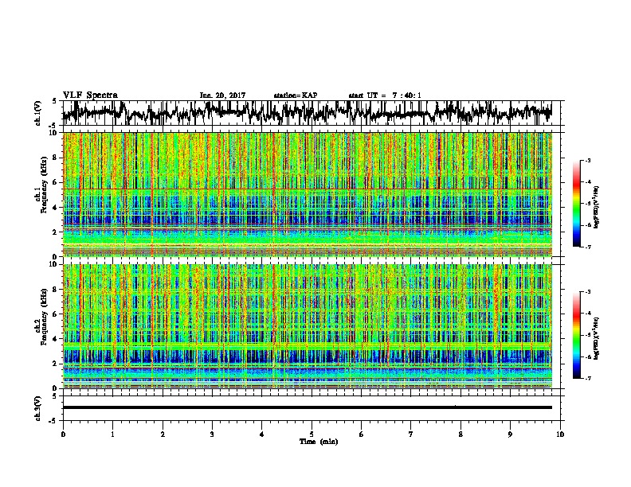Click the "-7" label on ch.2 color bar
Screen dimensions: 631x487
[587, 378]
